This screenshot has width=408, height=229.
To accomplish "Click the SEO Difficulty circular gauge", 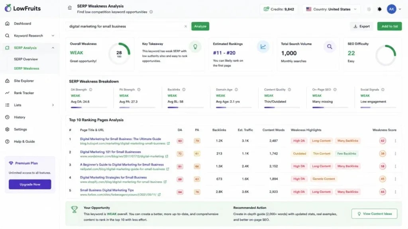I will (386, 55).
